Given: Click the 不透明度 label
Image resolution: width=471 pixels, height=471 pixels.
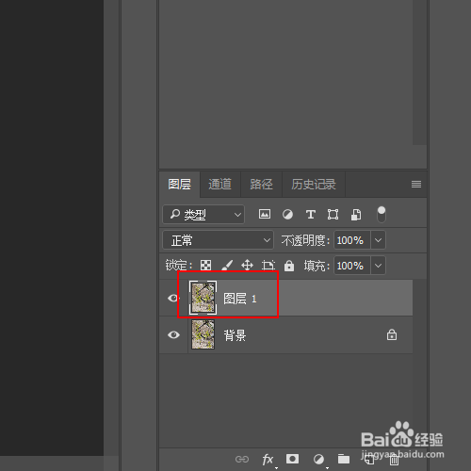Looking at the screenshot, I should (x=305, y=240).
